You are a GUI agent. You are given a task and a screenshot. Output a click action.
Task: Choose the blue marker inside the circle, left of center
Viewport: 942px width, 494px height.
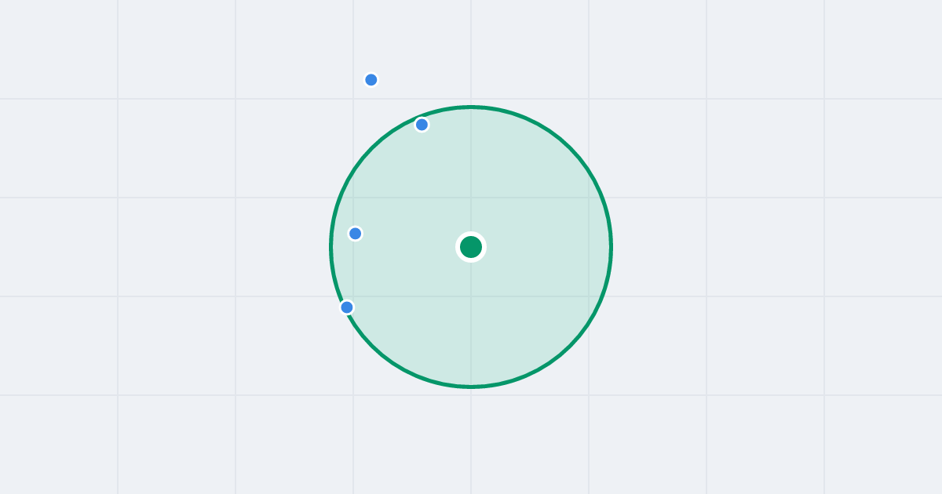[x=355, y=234]
